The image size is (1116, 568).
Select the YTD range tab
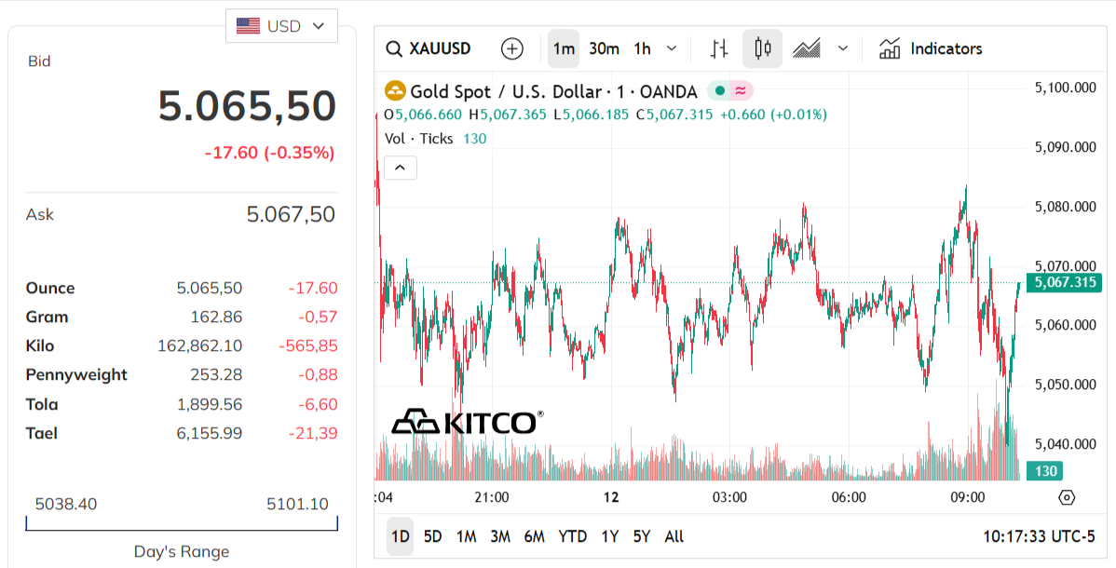point(572,536)
